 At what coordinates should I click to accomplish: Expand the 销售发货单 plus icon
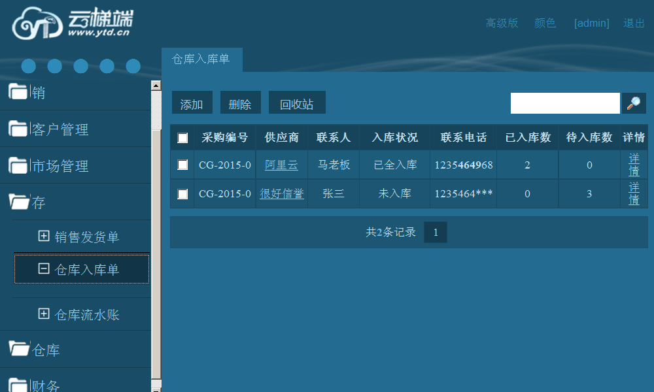(x=44, y=236)
